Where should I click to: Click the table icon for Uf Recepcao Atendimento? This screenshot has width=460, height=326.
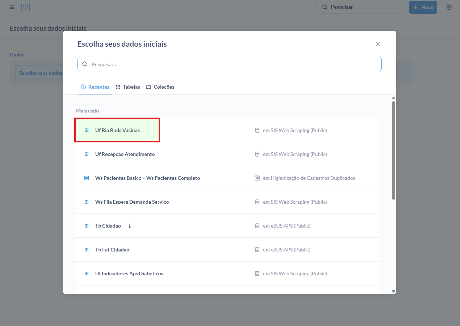(87, 154)
